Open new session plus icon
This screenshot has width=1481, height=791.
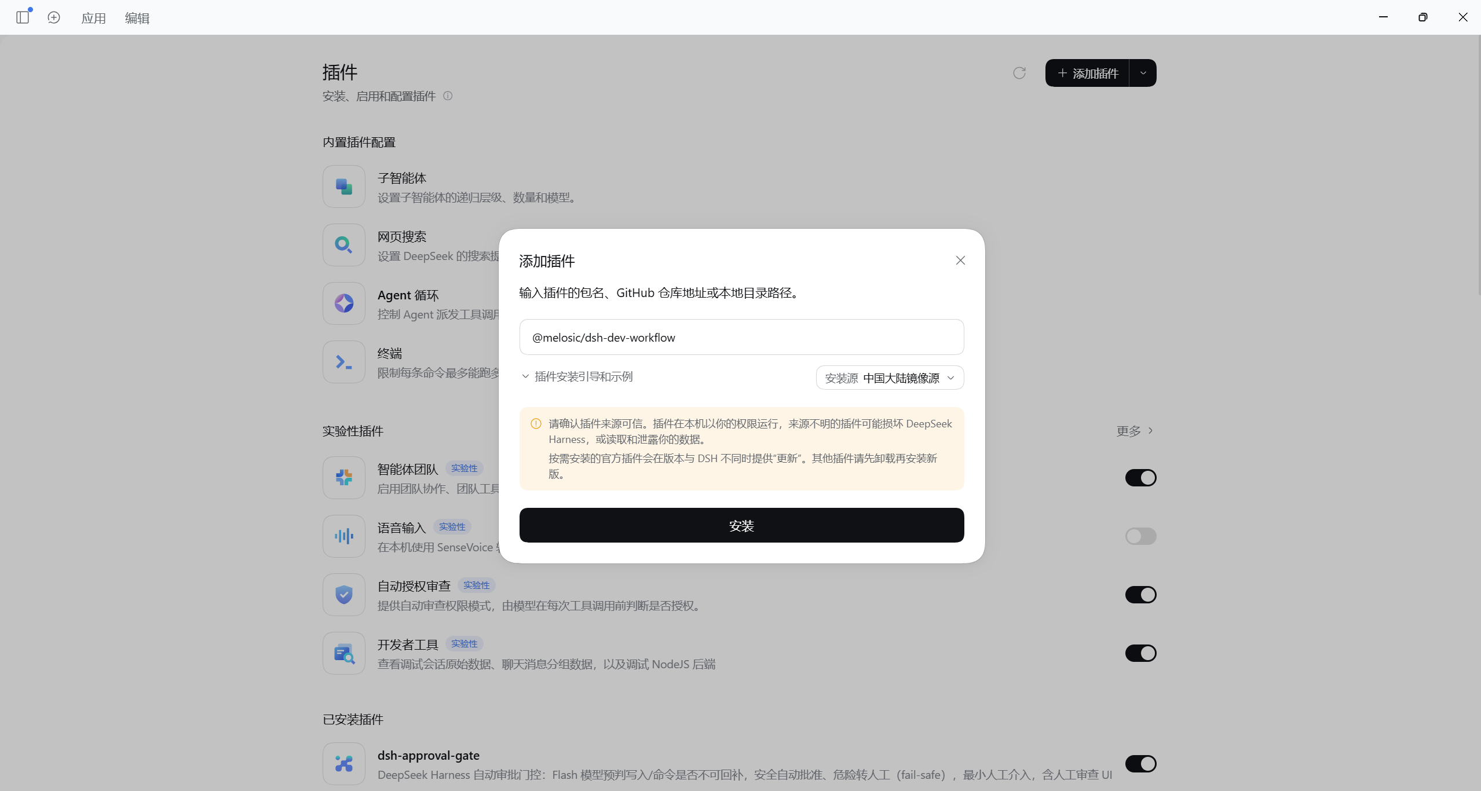[x=54, y=17]
